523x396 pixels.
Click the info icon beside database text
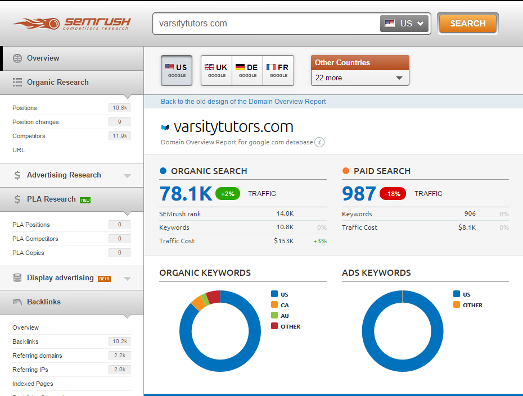pos(319,142)
